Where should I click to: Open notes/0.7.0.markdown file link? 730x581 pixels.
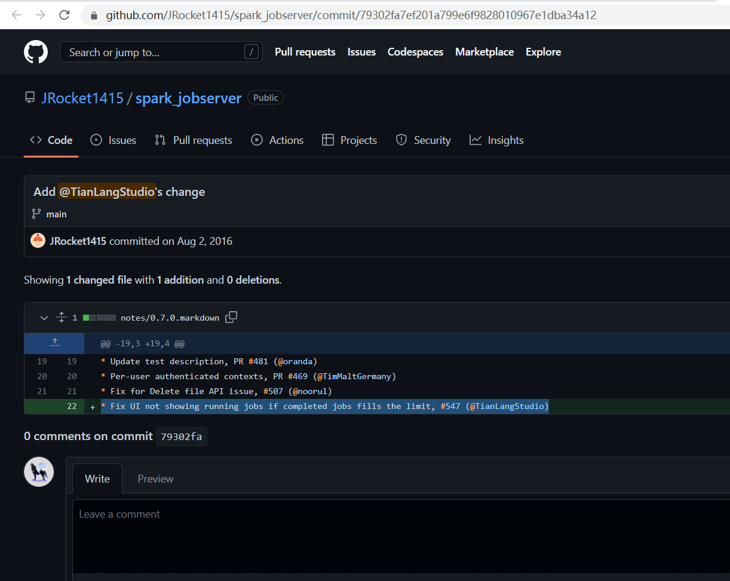pyautogui.click(x=170, y=318)
